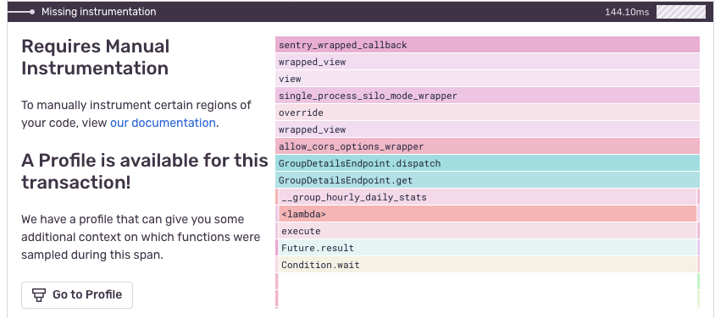Select the sentry_wrapped_callback flamegraph frame
The image size is (726, 318).
pos(487,45)
